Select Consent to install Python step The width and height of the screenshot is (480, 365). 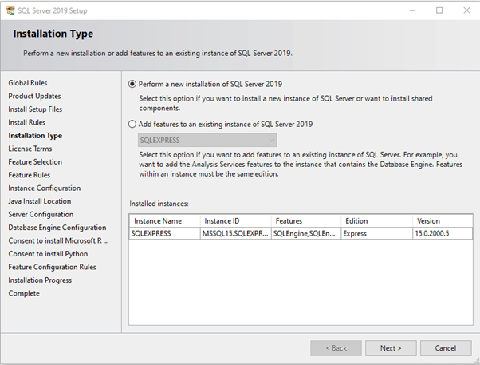48,254
